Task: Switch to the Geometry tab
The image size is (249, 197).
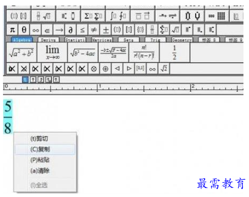Action: tap(182, 40)
